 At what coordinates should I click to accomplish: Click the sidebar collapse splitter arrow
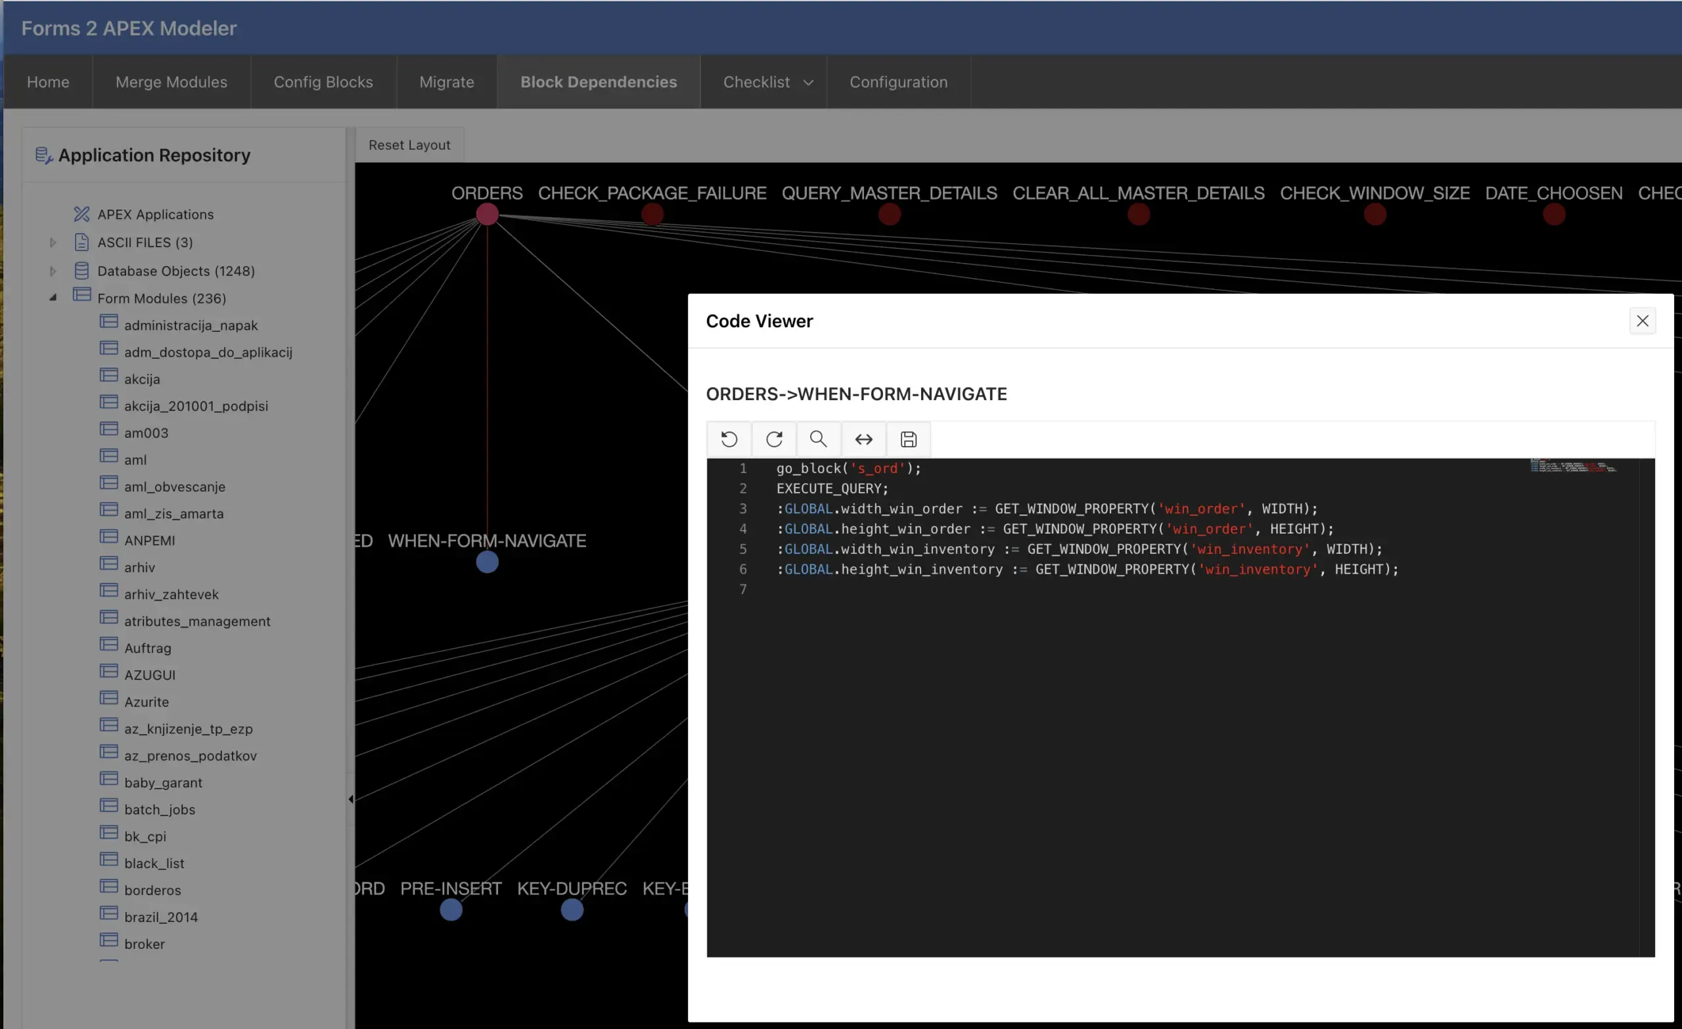pos(351,799)
